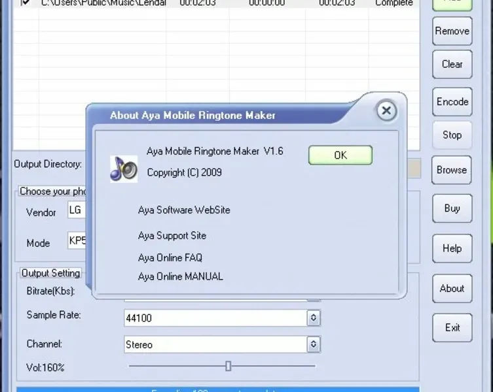Select the file path C:\Users\Public\Music row

(103, 3)
